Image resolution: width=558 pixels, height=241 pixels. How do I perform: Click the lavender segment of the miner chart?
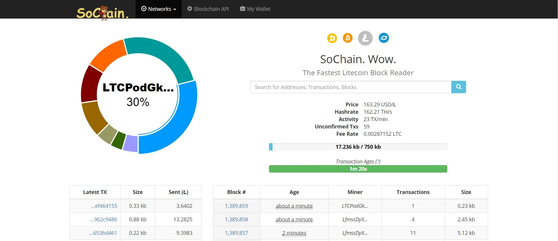tap(131, 144)
